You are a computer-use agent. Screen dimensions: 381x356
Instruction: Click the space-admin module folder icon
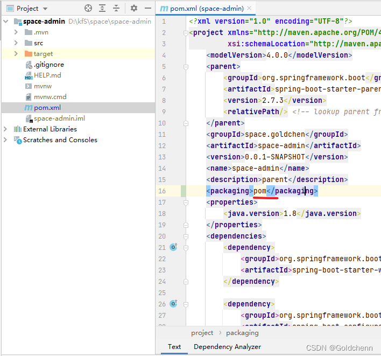click(18, 22)
